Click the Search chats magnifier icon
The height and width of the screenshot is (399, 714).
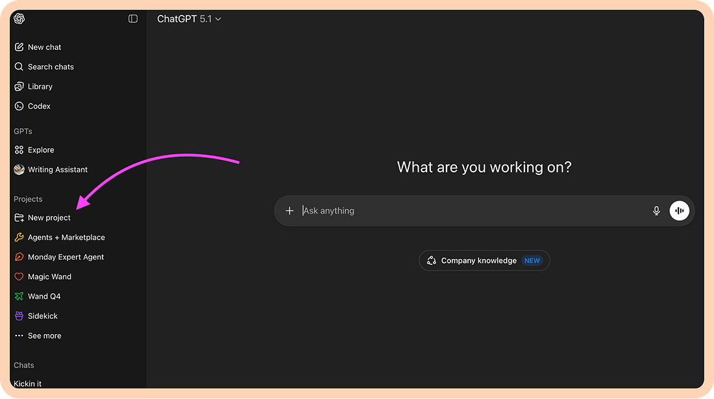point(19,67)
